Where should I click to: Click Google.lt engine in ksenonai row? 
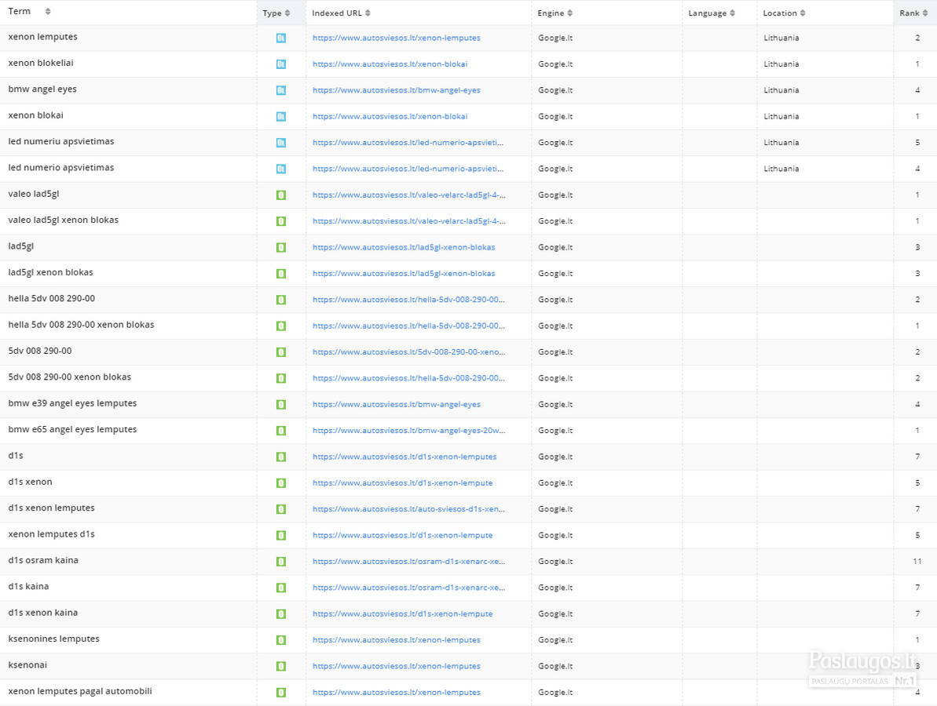[x=555, y=666]
